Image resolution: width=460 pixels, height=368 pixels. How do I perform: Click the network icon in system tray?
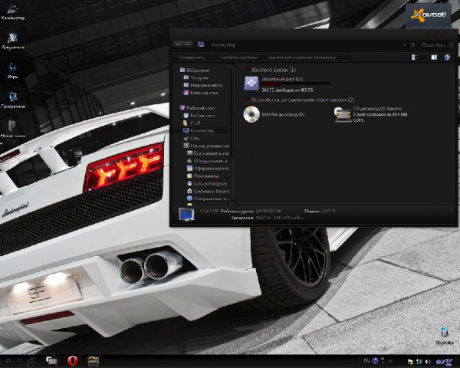(419, 362)
